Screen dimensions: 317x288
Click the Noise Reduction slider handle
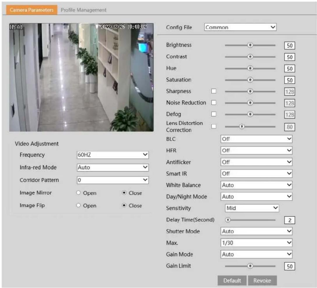[x=250, y=103]
